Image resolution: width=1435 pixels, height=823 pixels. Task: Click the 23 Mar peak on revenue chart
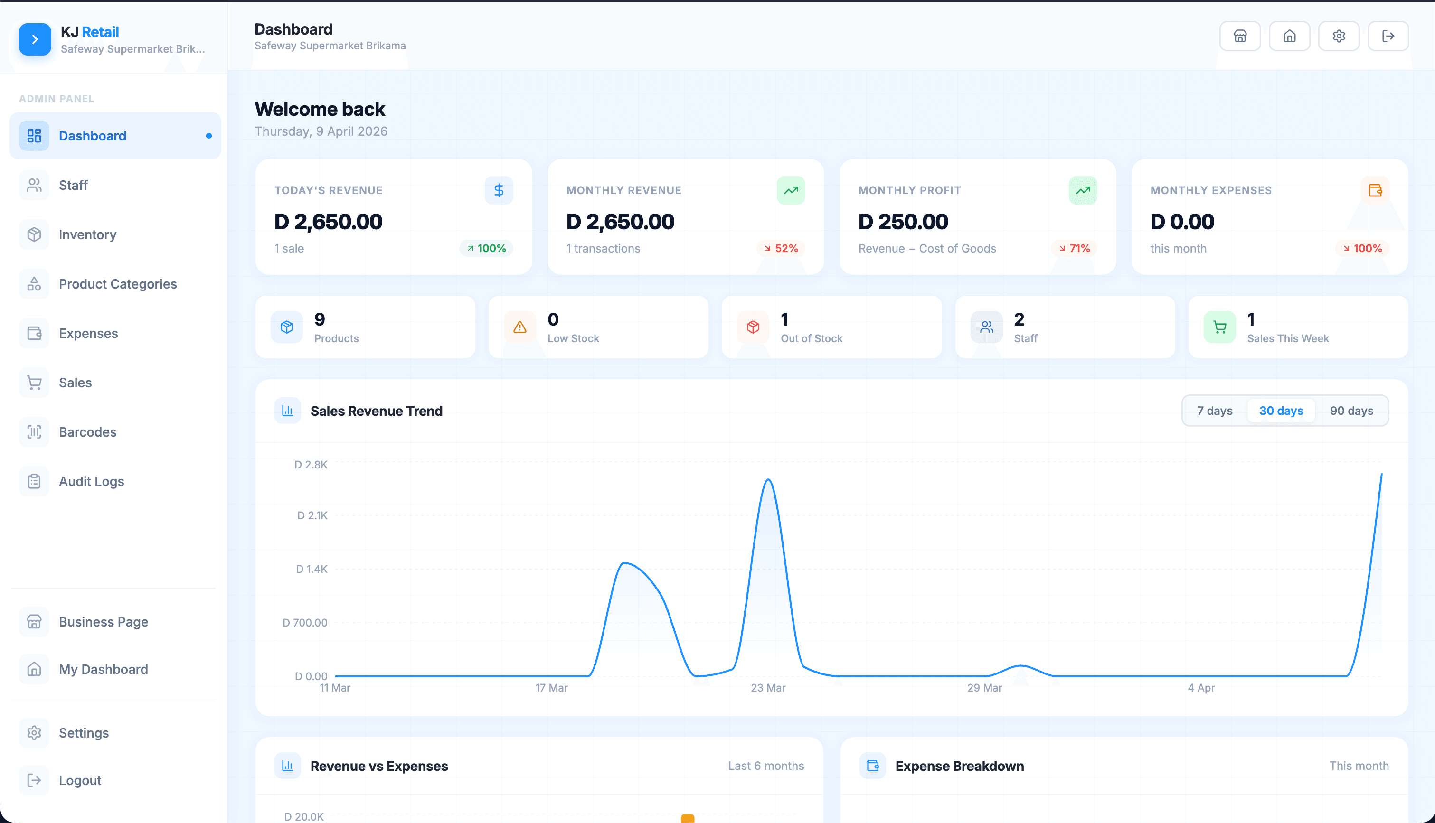point(768,480)
